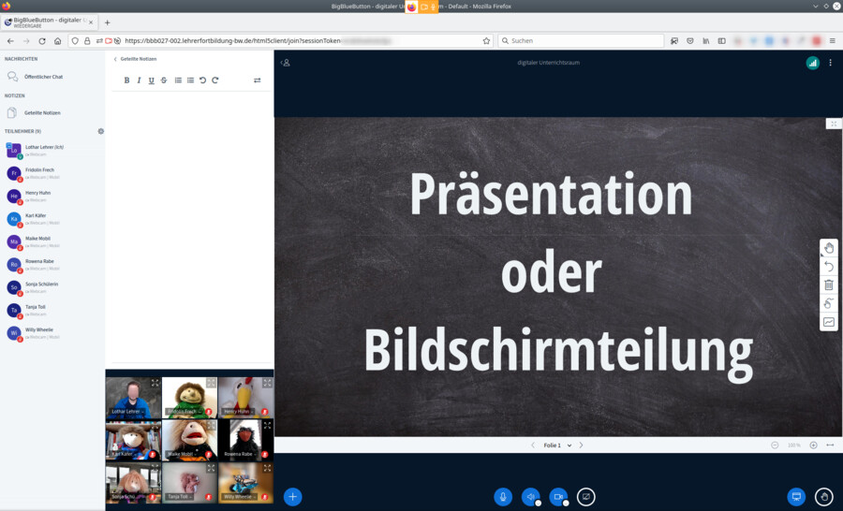The width and height of the screenshot is (843, 511).
Task: Open the participants settings gear menu
Action: 101,131
